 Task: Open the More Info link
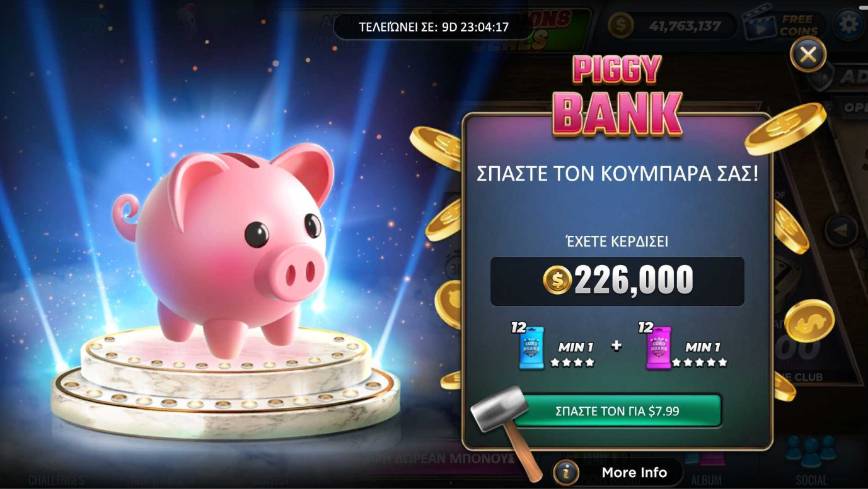point(634,472)
